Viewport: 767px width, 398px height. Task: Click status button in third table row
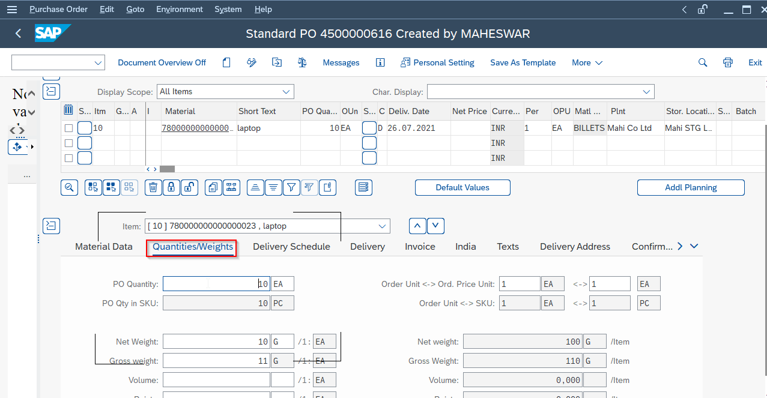coord(85,158)
